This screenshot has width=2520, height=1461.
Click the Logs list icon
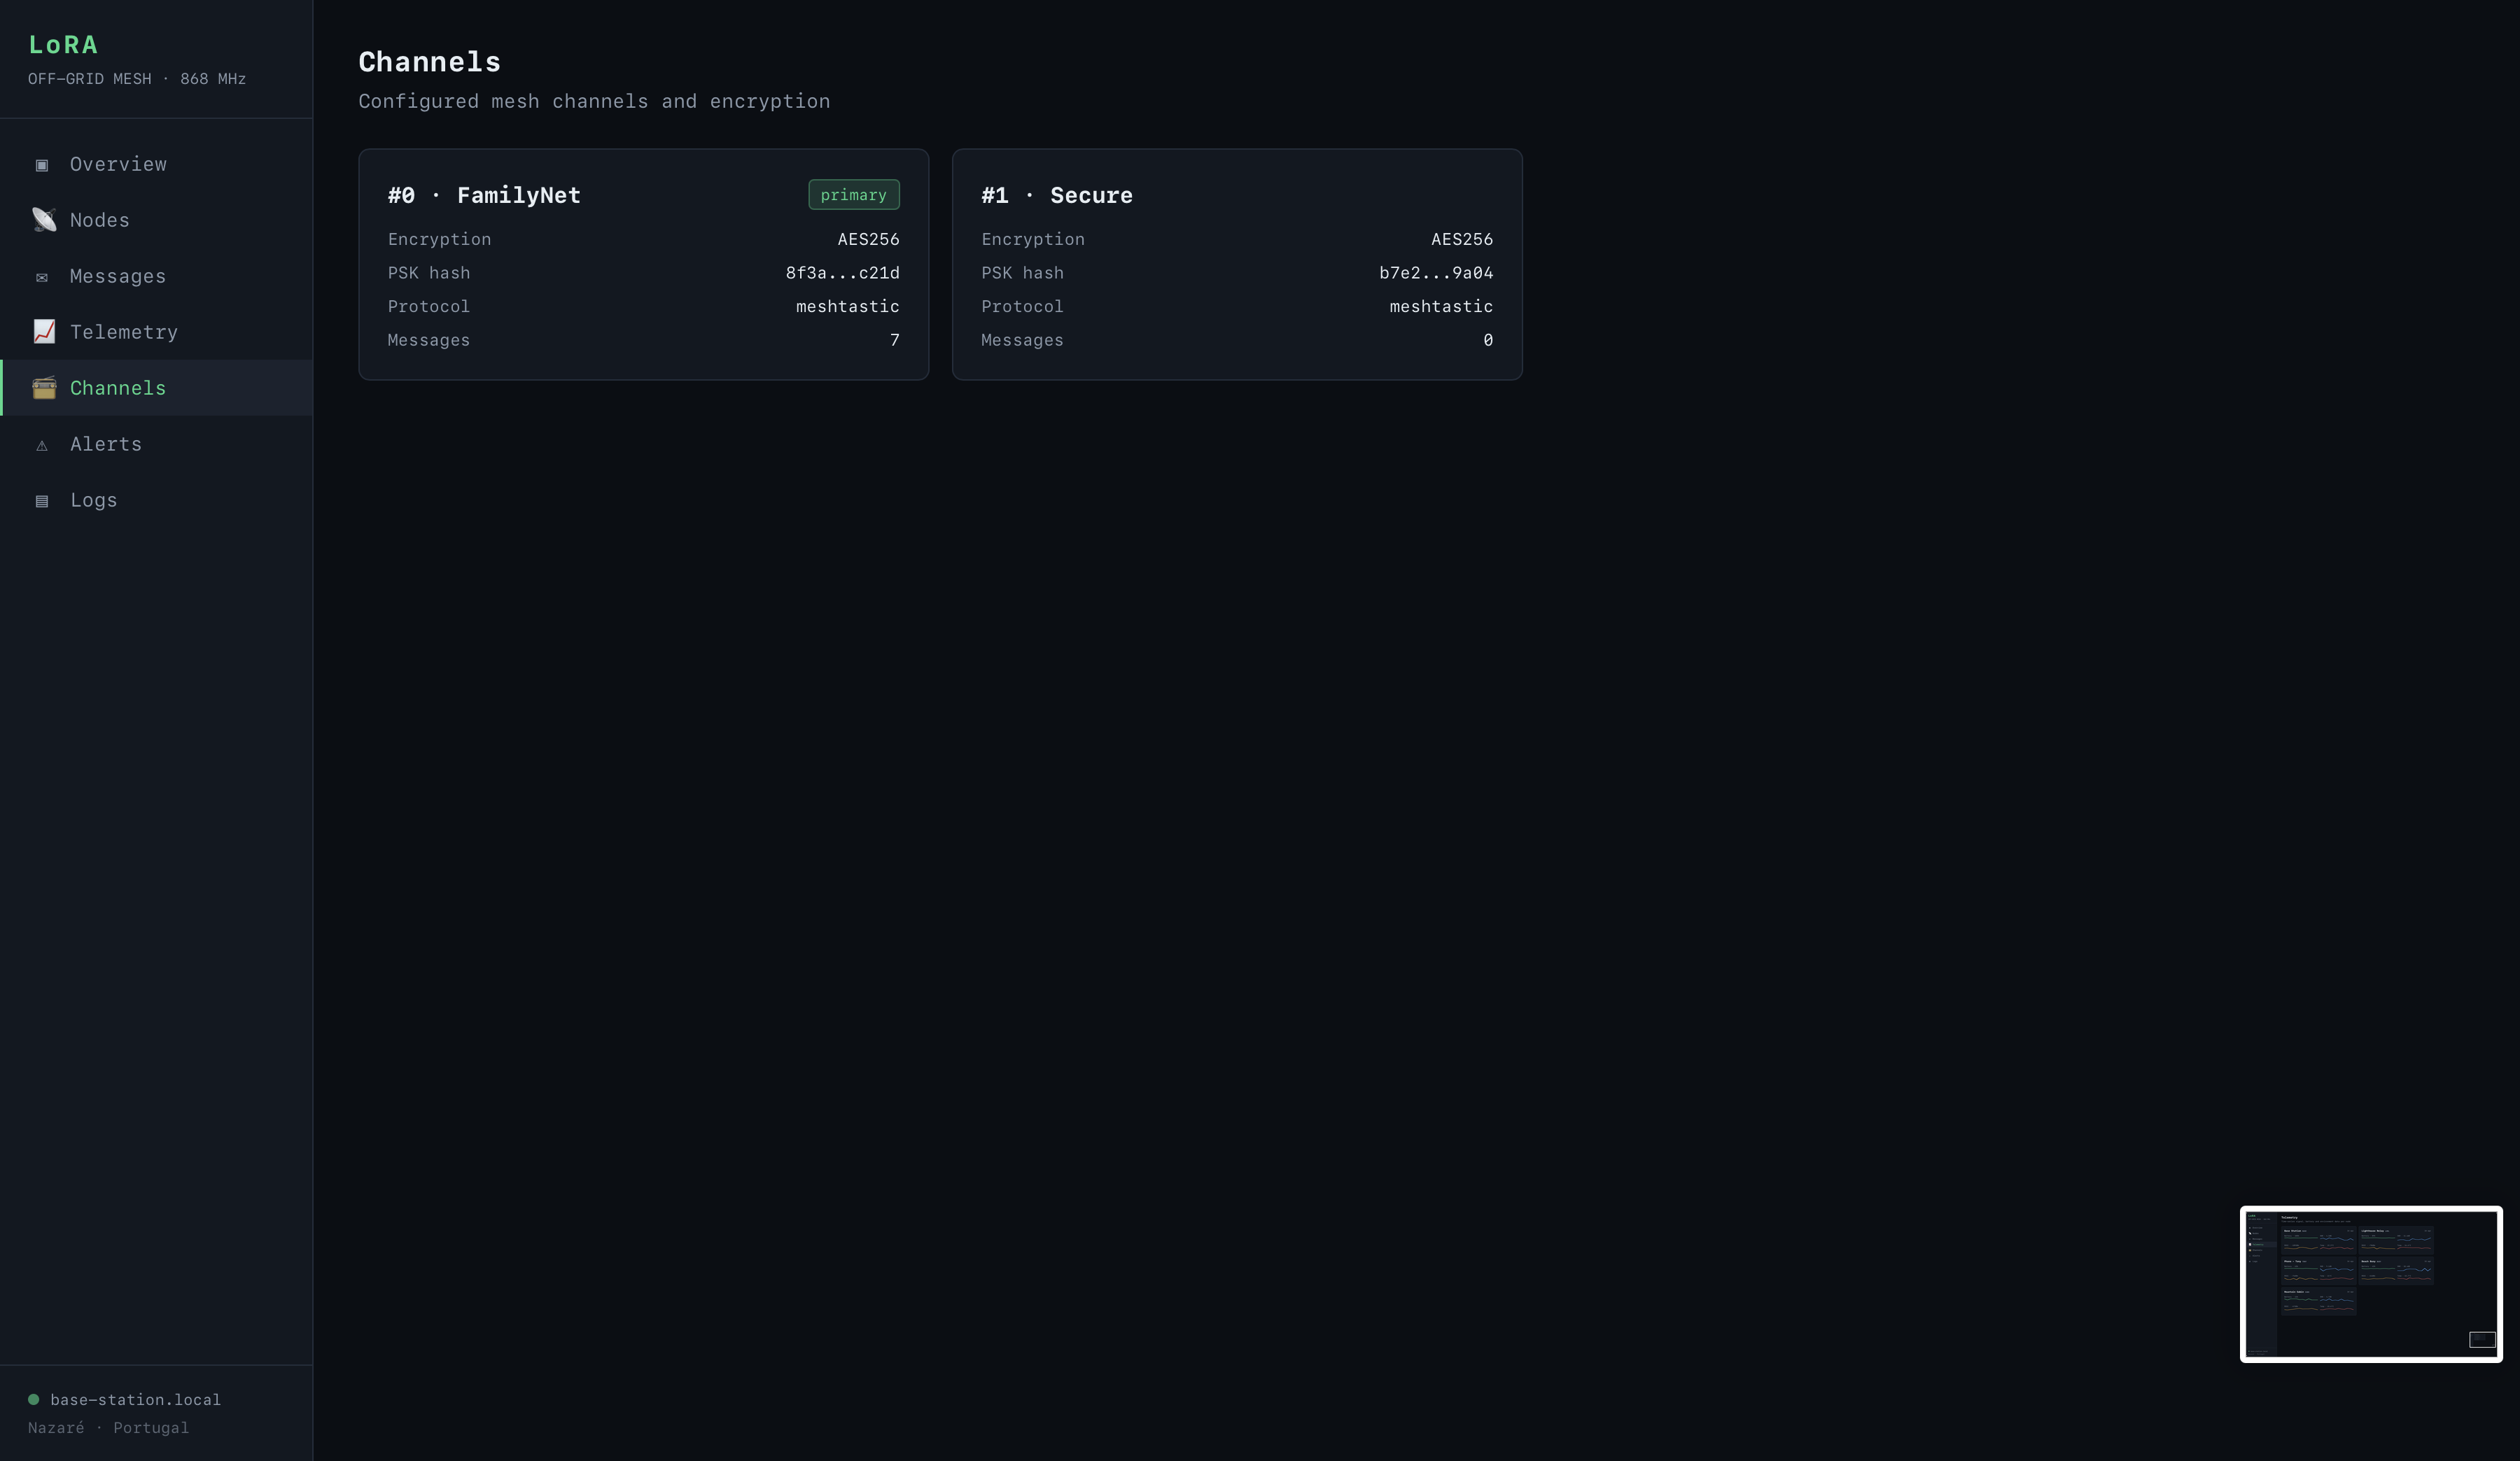(42, 501)
